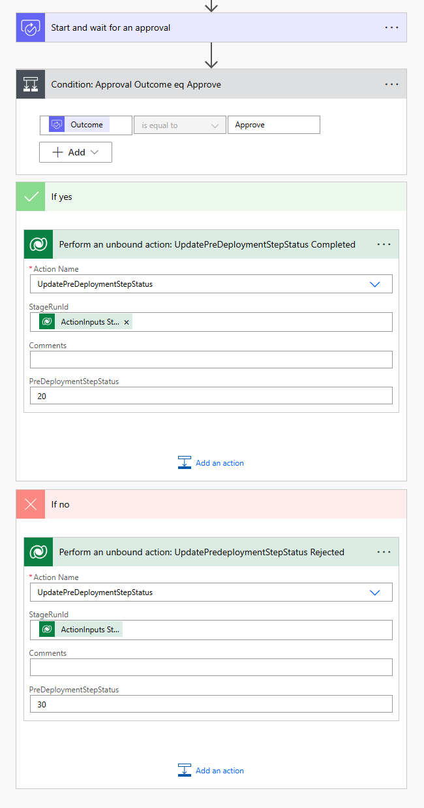The image size is (424, 808).
Task: Open the Add dropdown in the condition
Action: (x=76, y=152)
